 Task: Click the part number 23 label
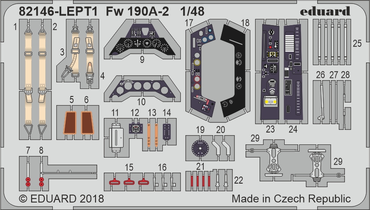270,129
